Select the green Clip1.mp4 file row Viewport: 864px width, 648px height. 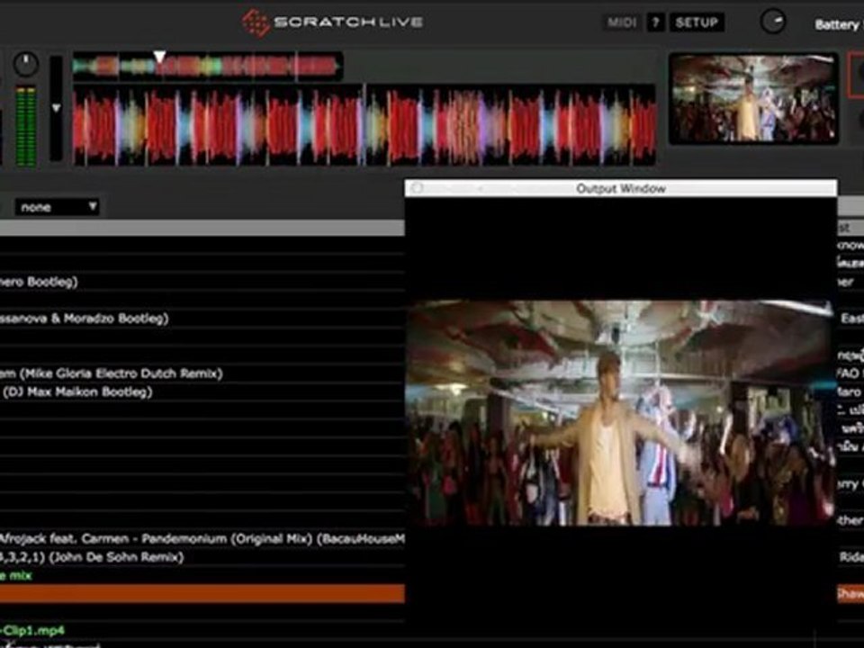(202, 630)
